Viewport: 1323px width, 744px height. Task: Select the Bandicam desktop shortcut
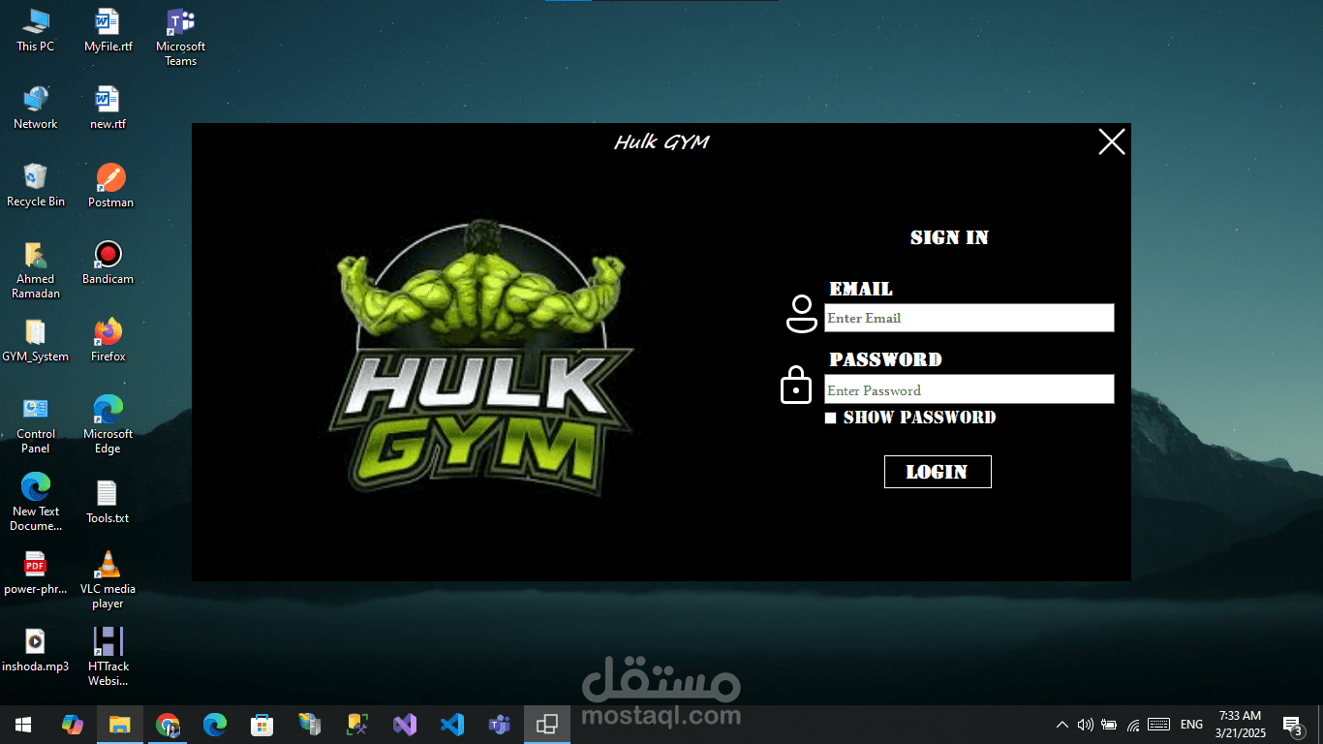pos(108,263)
